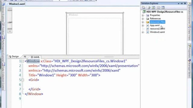This screenshot has width=193, height=108.
Task: Click the xmlns presentation URL on line 2
Action: tap(90, 66)
